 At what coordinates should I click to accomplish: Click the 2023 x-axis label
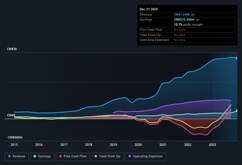tap(213, 145)
